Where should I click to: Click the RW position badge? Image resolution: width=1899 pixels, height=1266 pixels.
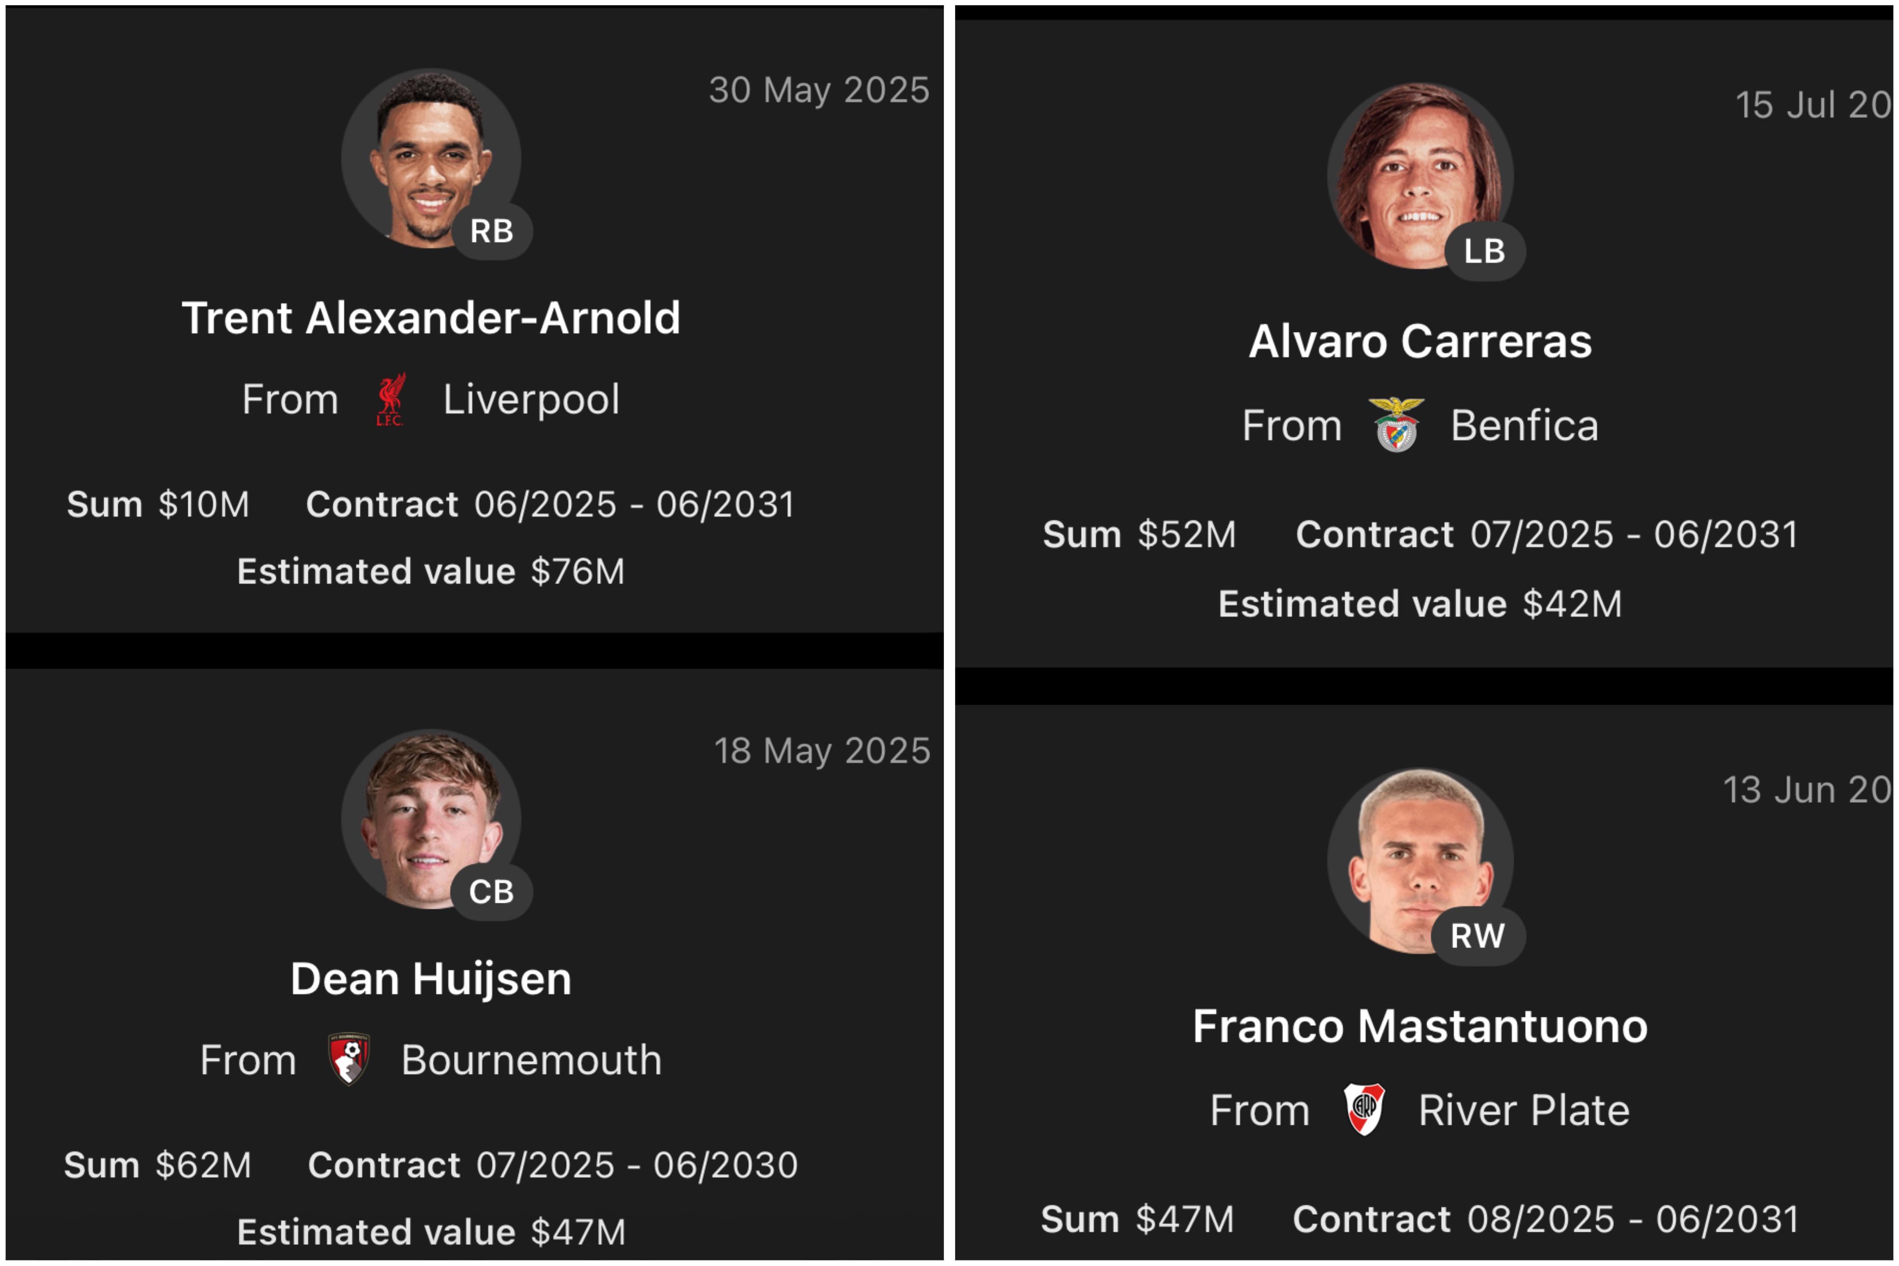coord(1477,936)
